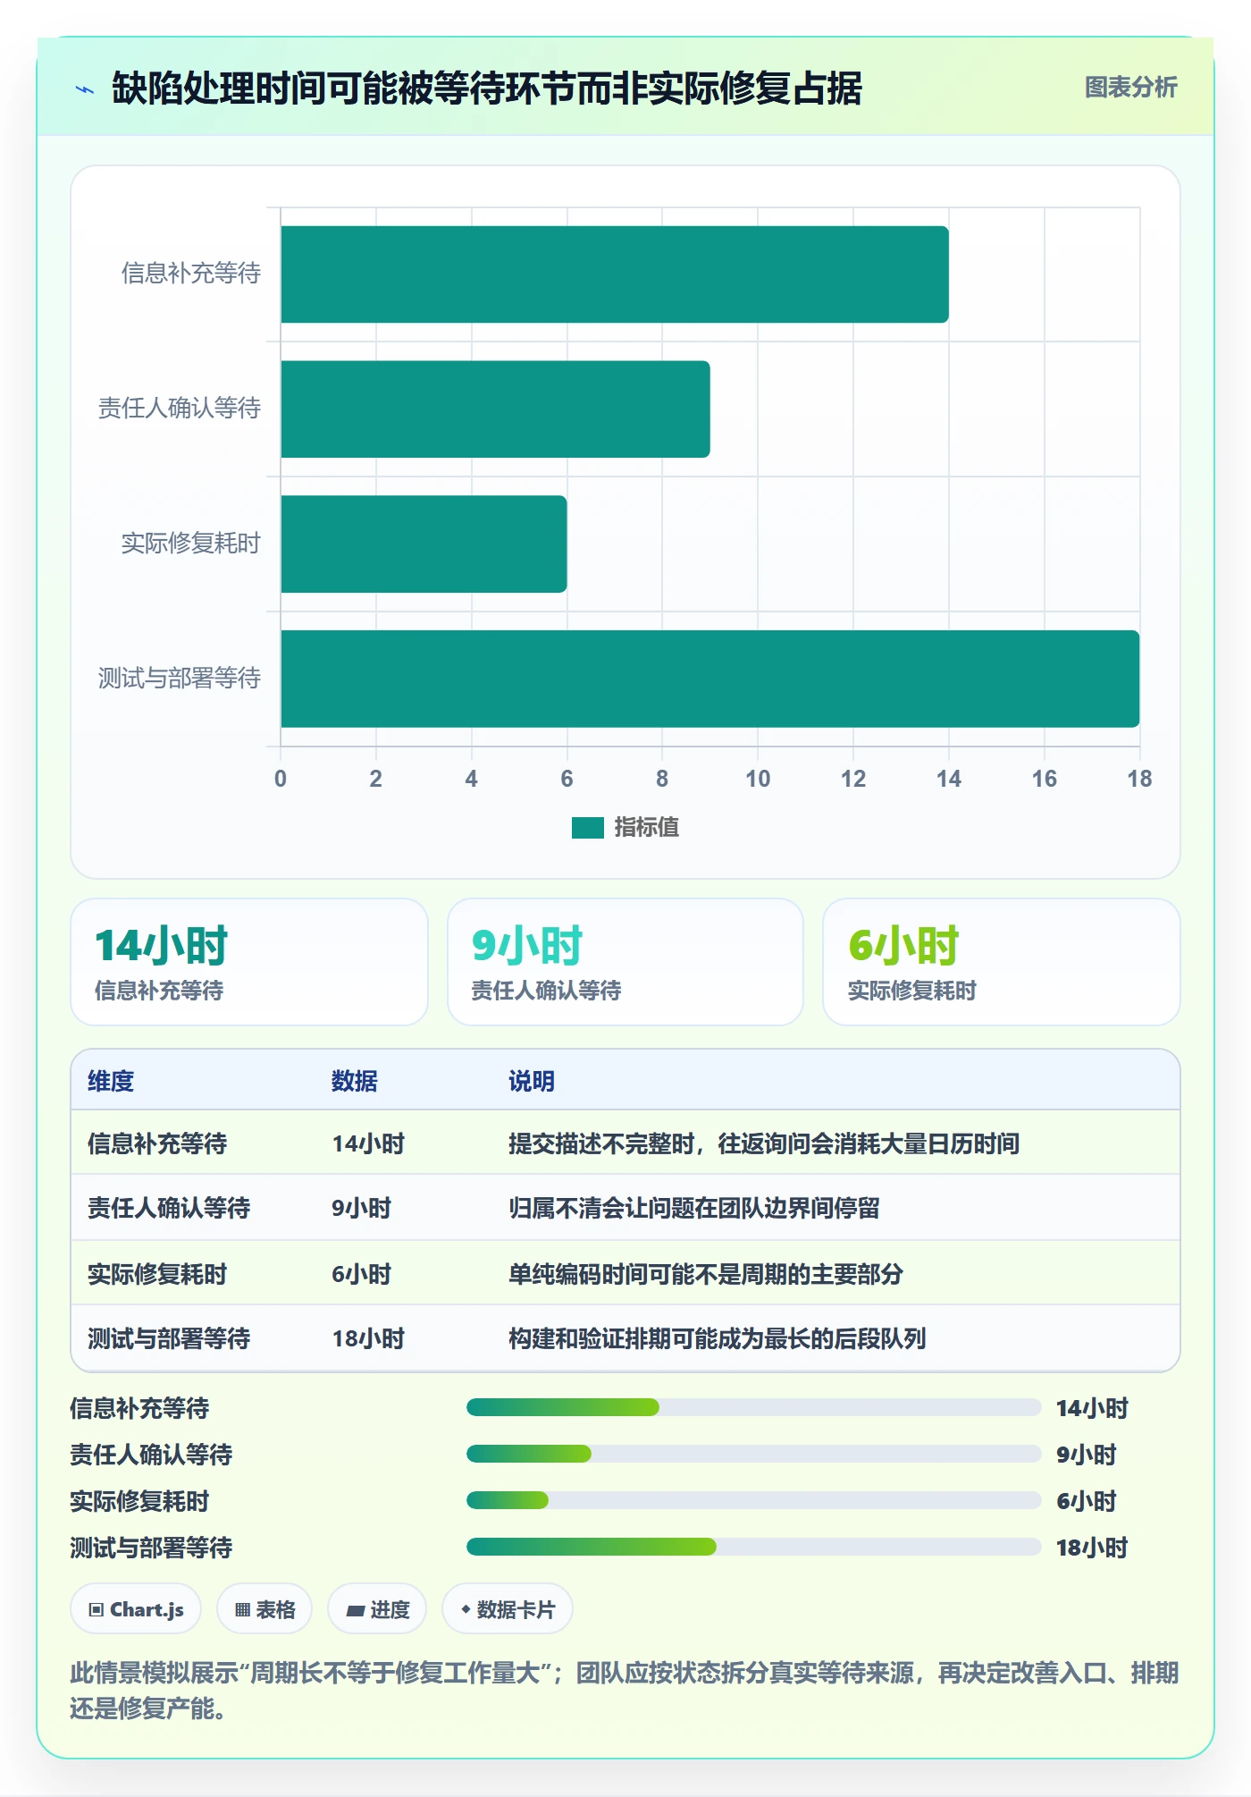Click the description 归属不清会让问题在团队边界间停留

click(x=694, y=1208)
